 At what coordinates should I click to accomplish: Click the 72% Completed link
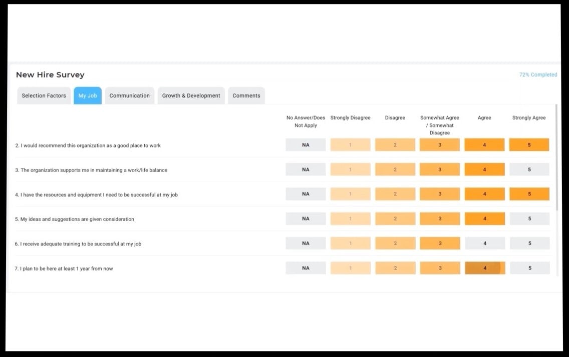point(538,74)
